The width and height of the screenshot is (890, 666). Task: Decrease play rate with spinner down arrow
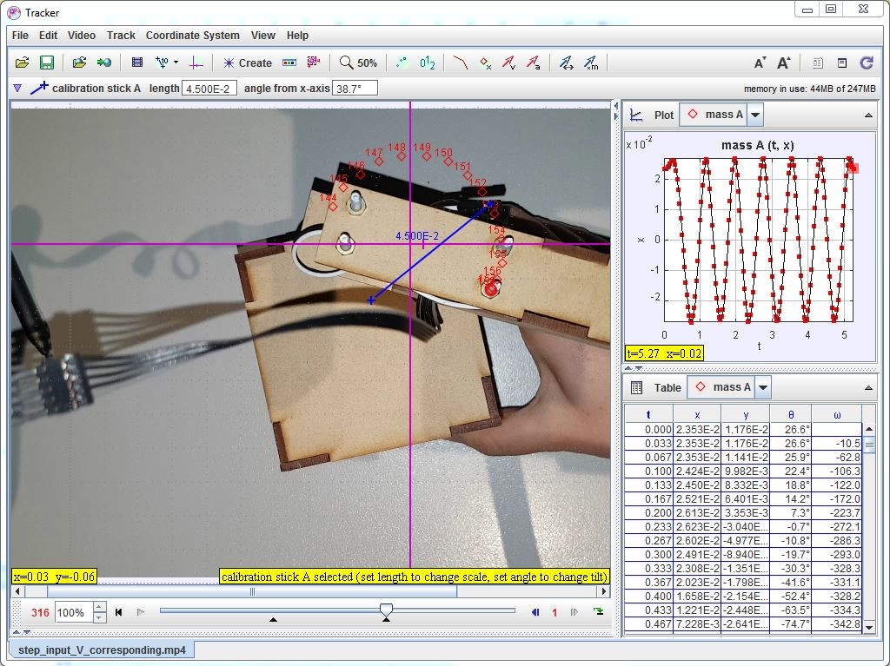point(99,617)
